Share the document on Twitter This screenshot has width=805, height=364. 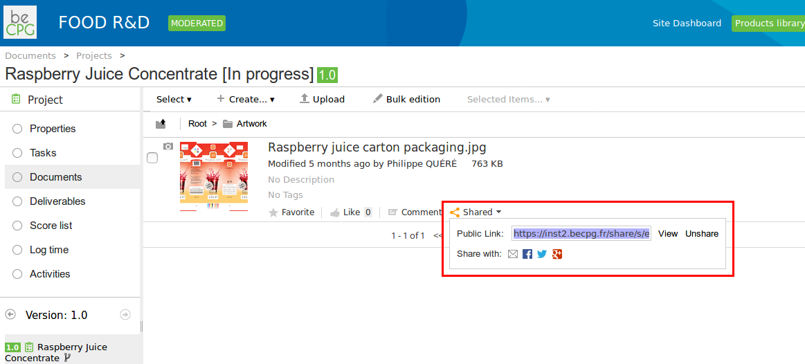[542, 254]
